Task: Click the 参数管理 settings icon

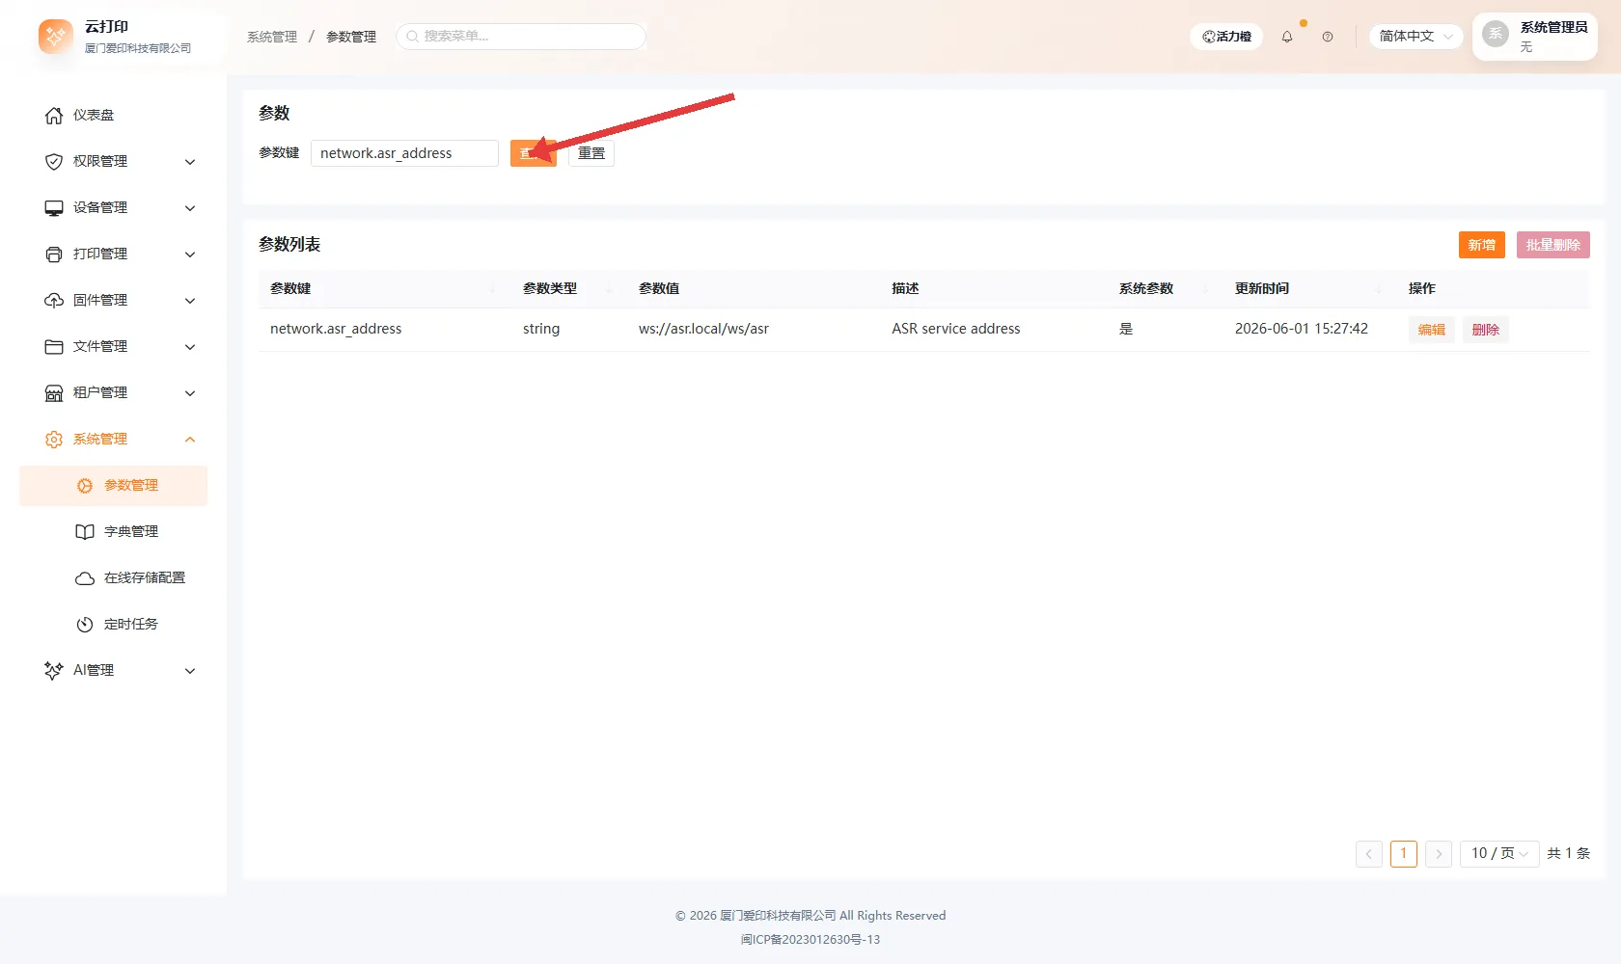Action: [x=85, y=486]
